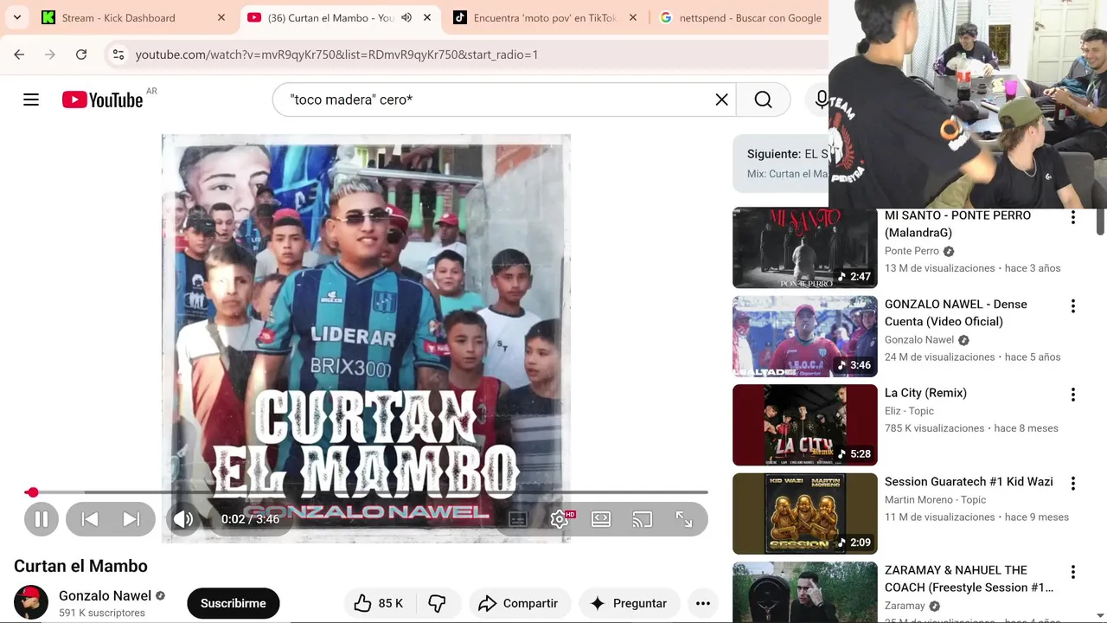Pause the video
Screen dimensions: 1107x623
point(41,519)
